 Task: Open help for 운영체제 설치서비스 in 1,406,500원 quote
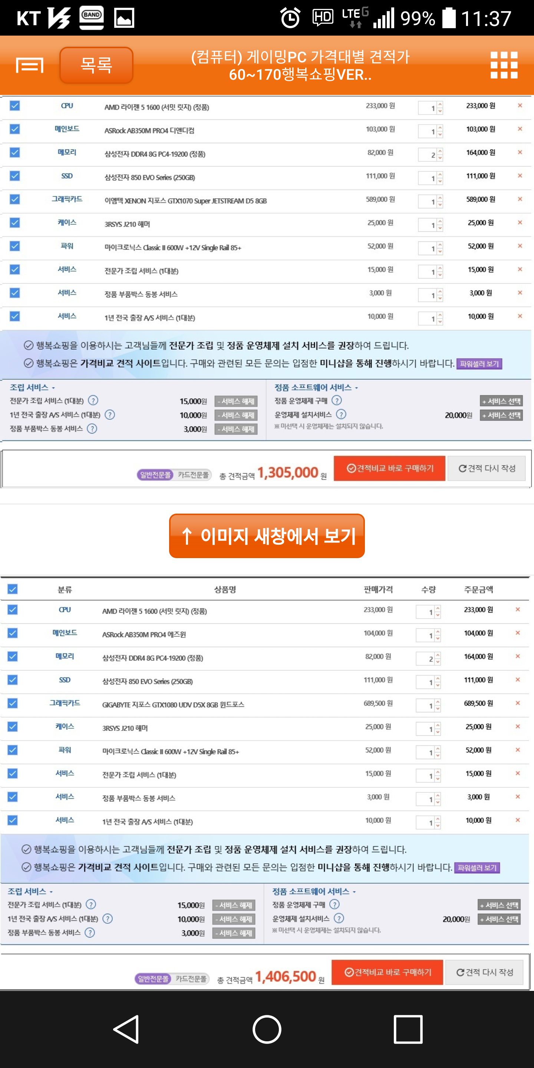[x=339, y=918]
